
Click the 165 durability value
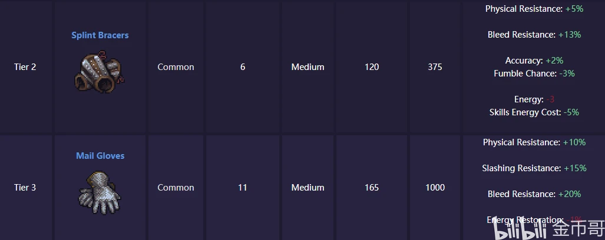pos(372,188)
